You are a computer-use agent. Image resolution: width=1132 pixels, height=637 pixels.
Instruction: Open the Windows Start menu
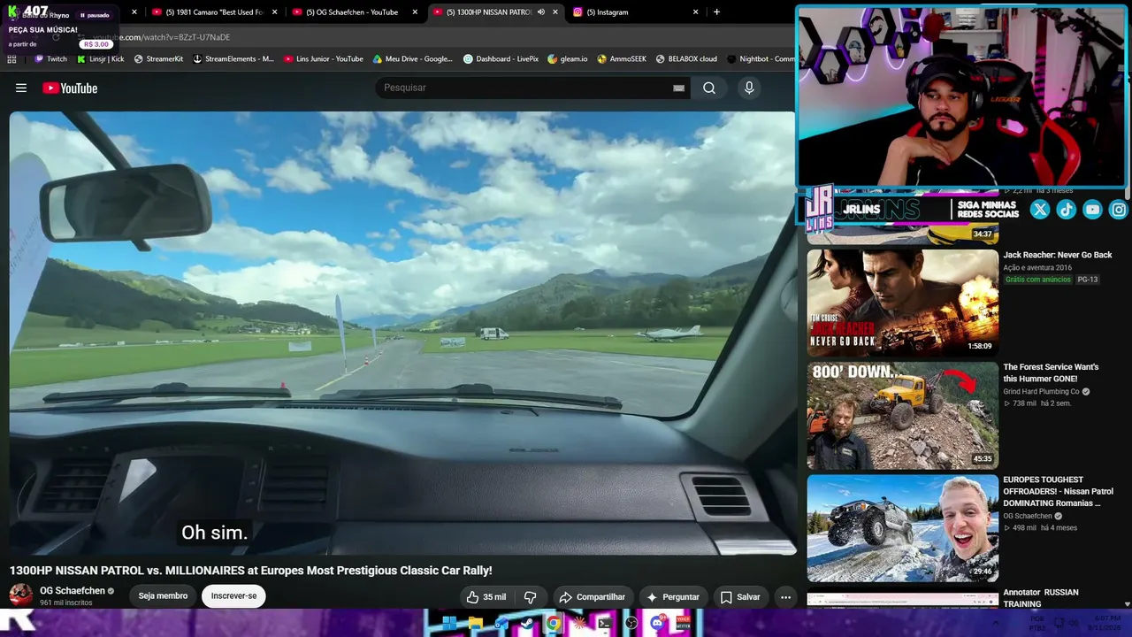pos(449,624)
